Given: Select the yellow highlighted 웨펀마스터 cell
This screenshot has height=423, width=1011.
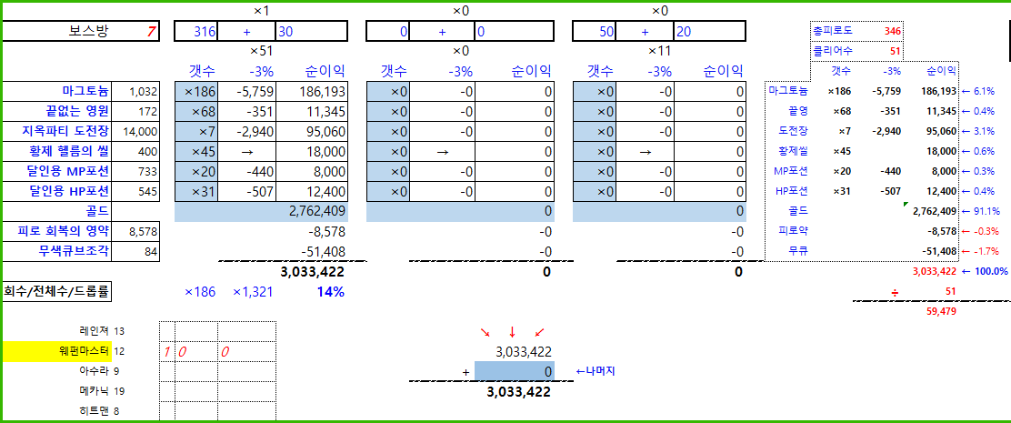Looking at the screenshot, I should (x=56, y=351).
